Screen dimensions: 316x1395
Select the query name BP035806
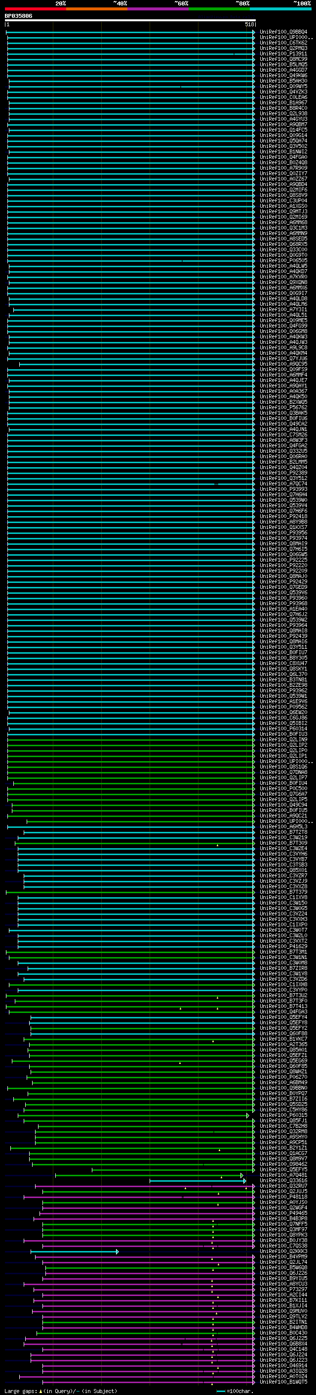(18, 16)
